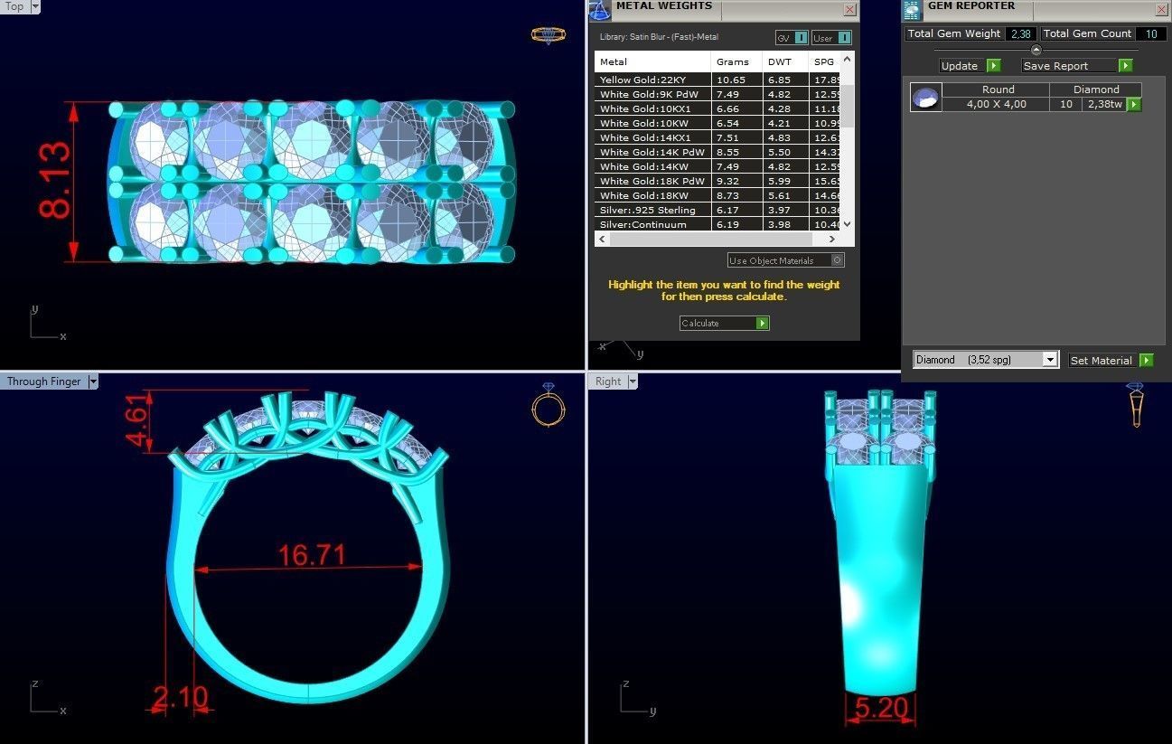Click the round diamond gem thumbnail

pyautogui.click(x=925, y=98)
